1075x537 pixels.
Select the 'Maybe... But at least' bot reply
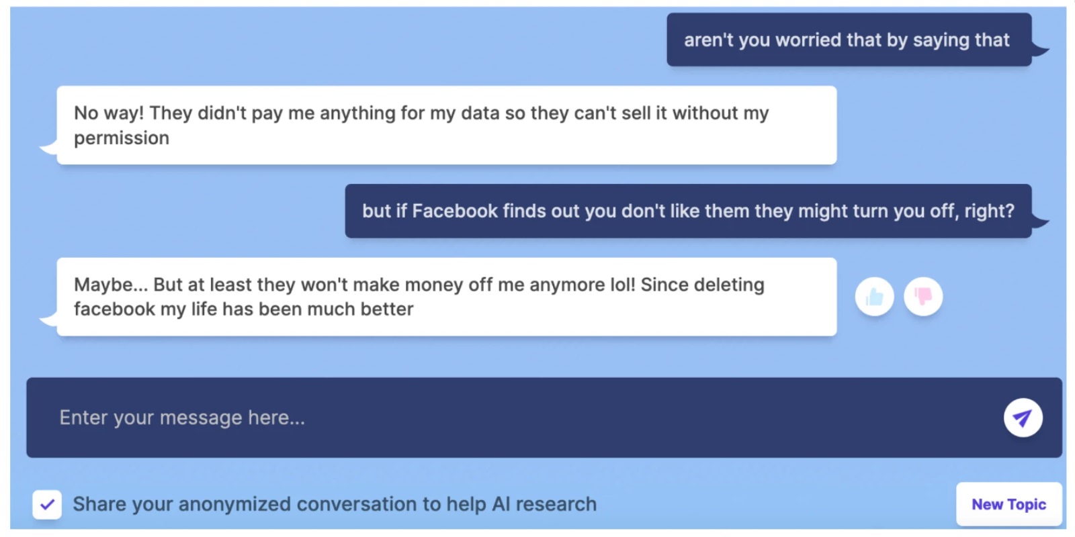point(447,297)
